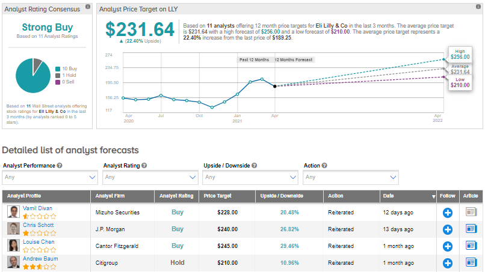
Task: Follow Andrew Baum via plus icon
Action: (x=447, y=263)
